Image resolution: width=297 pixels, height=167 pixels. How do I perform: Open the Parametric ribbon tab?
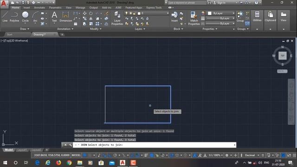point(55,7)
